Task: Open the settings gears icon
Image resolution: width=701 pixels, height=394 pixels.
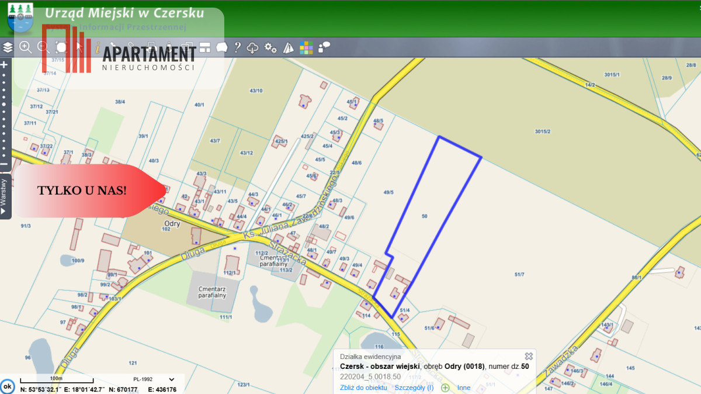Action: (x=270, y=47)
